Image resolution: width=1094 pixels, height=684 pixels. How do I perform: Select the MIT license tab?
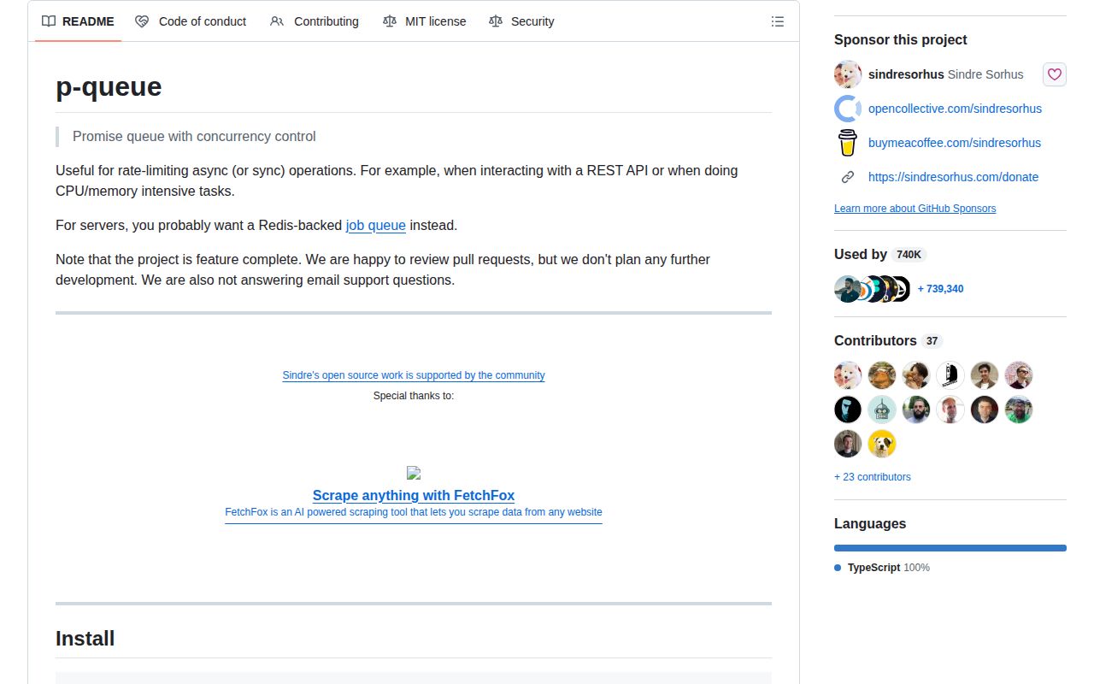424,21
